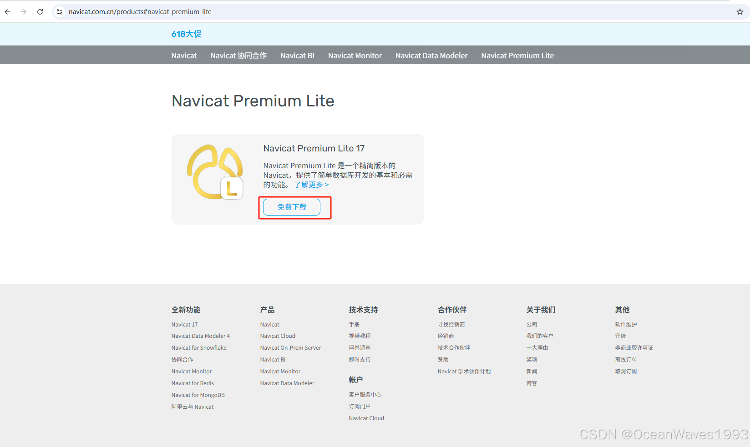Open the 软件维护 link
750x447 pixels.
coord(626,324)
